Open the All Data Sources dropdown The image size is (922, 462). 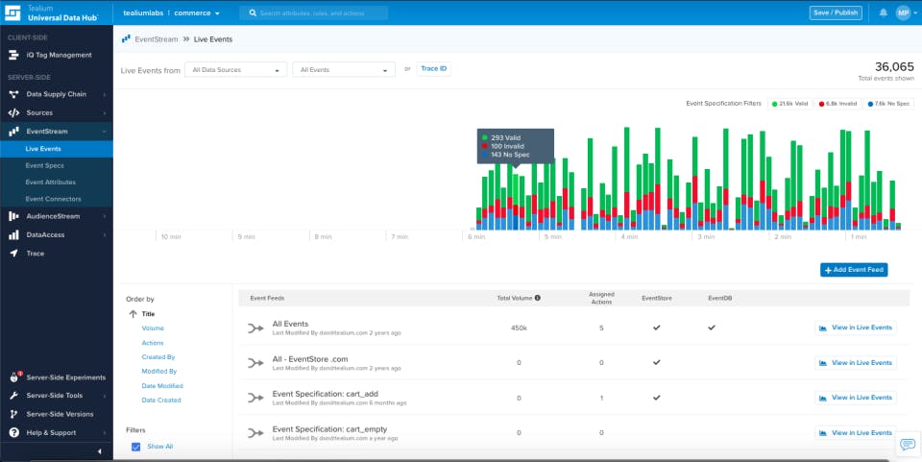point(237,70)
